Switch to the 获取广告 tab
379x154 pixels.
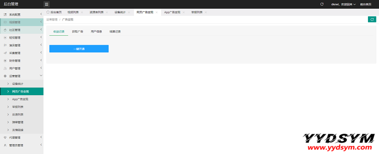point(78,31)
